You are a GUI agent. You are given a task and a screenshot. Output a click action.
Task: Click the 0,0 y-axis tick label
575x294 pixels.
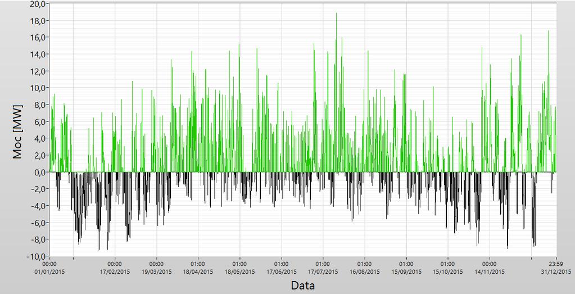point(40,172)
